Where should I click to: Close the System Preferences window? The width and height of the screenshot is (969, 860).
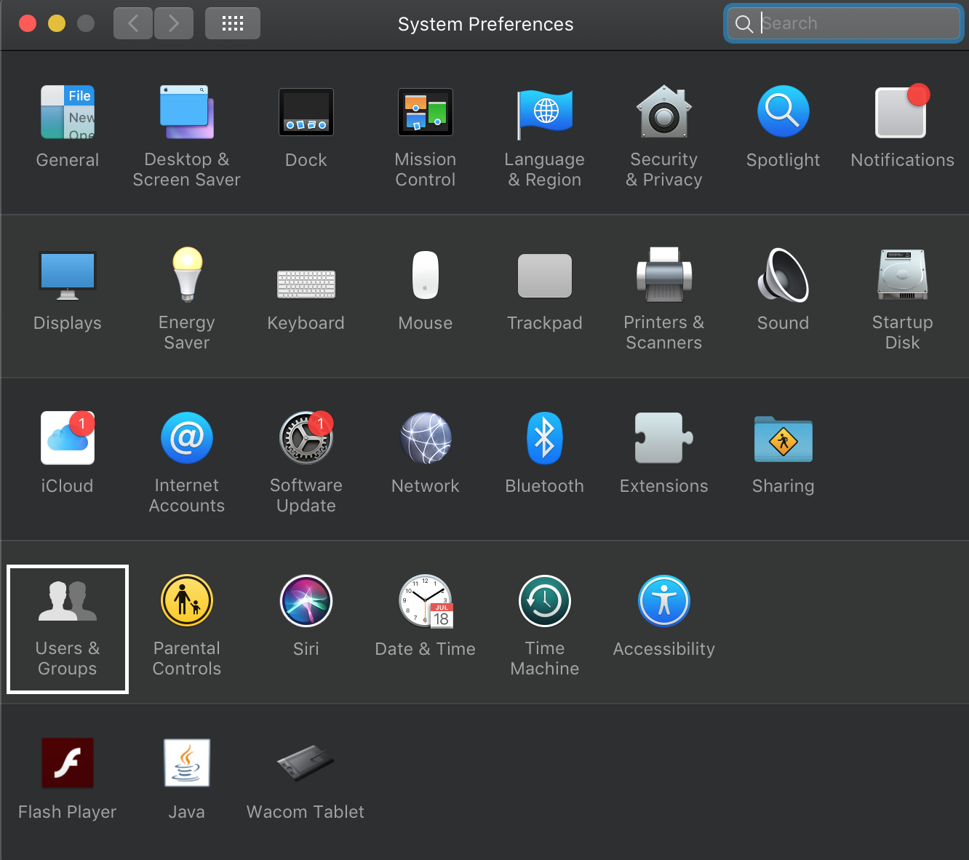click(x=28, y=23)
